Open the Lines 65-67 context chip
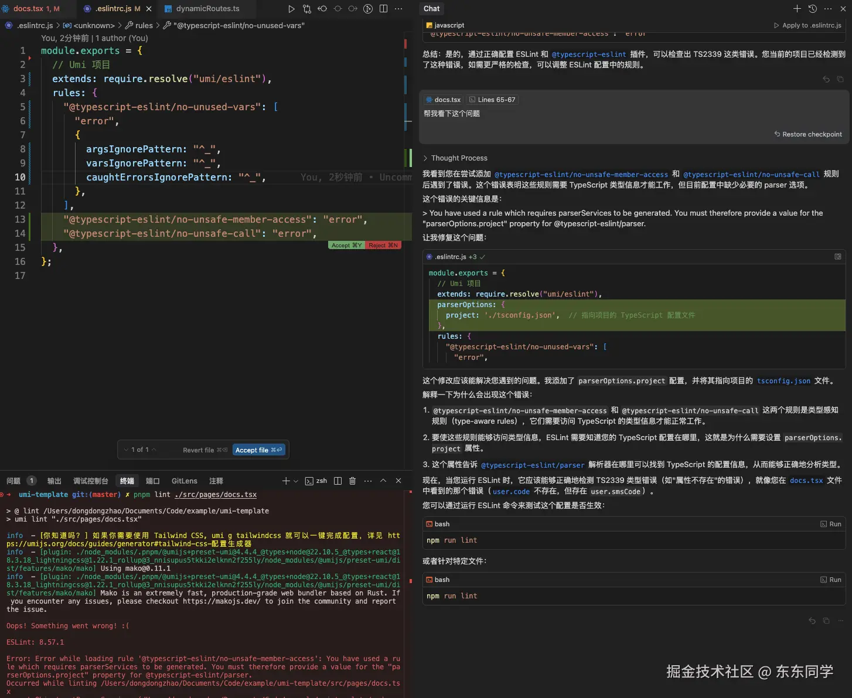The height and width of the screenshot is (698, 852). (x=492, y=100)
